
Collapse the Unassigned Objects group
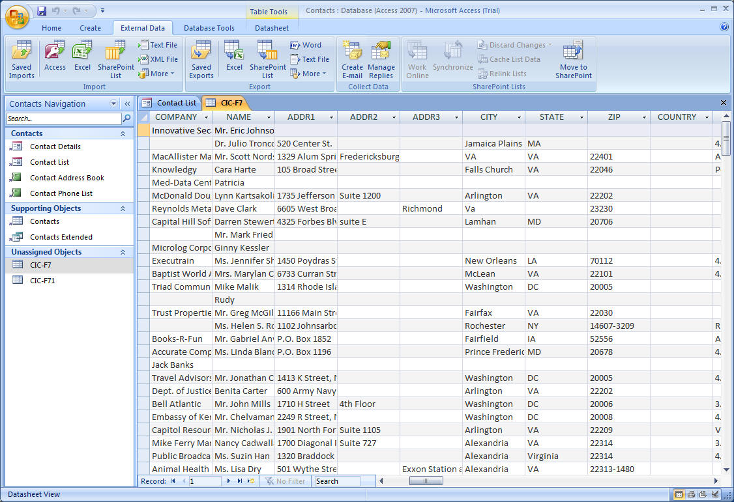point(123,252)
